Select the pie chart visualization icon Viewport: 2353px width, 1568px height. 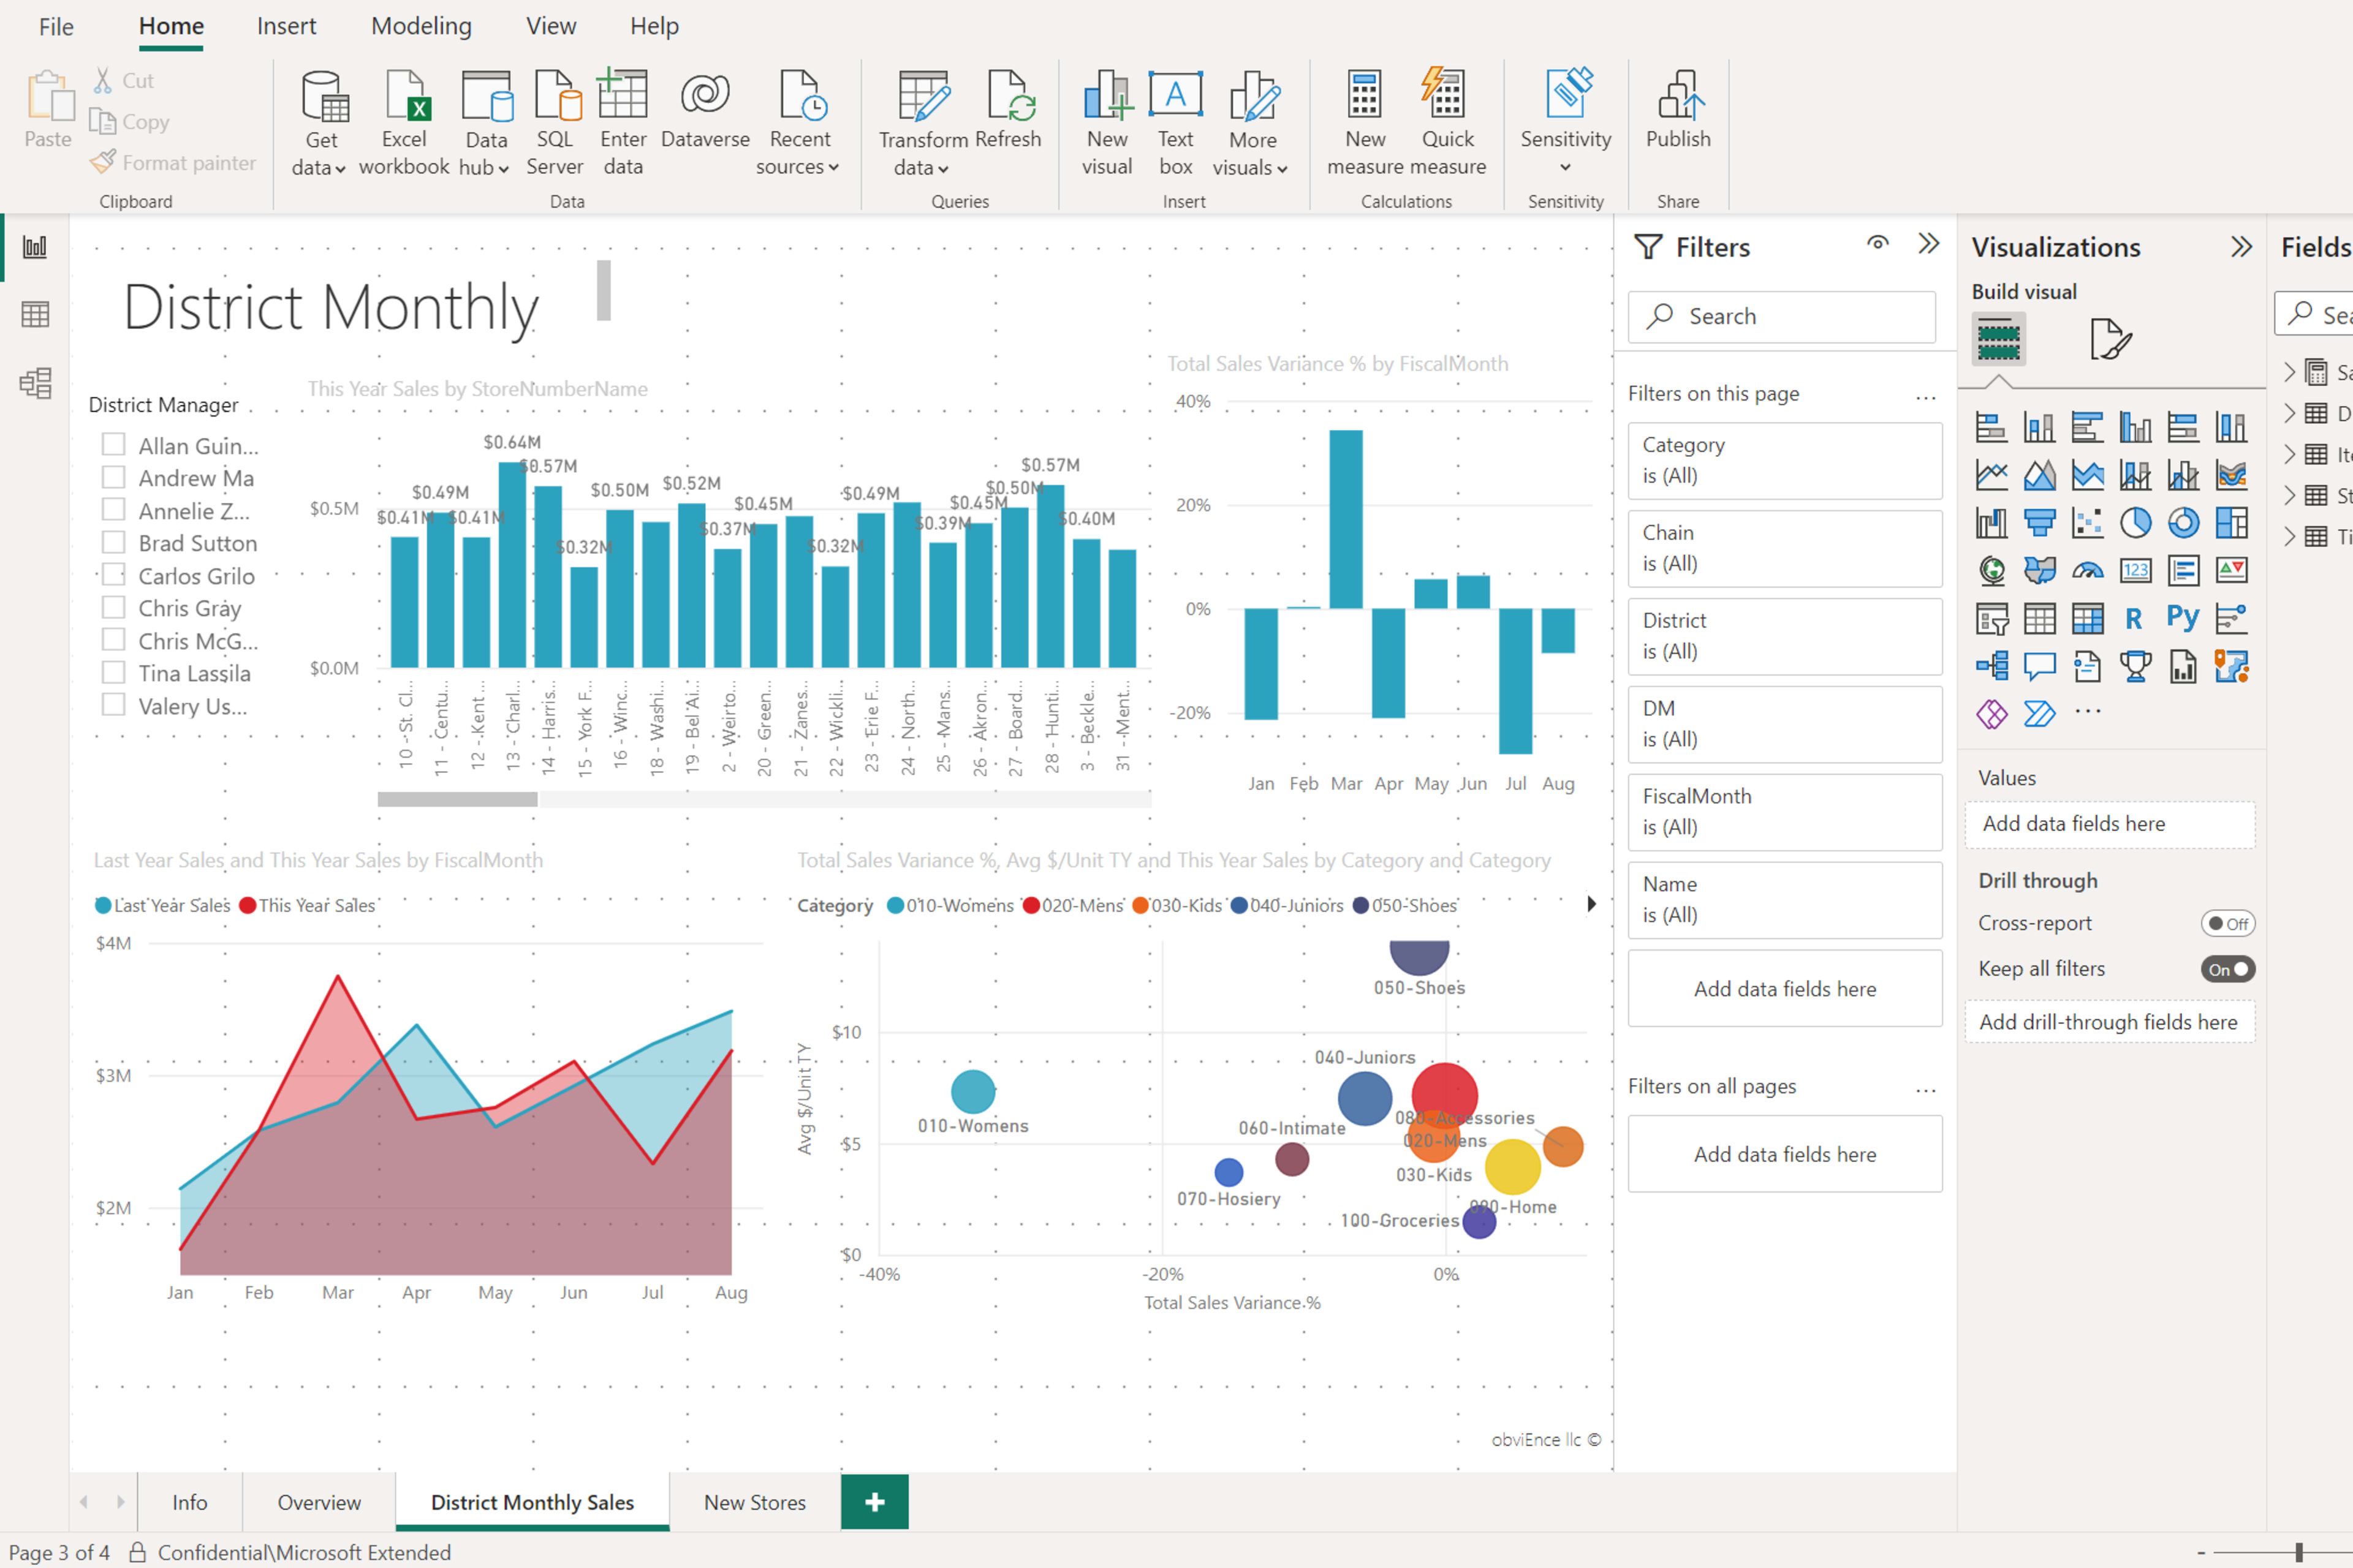tap(2135, 522)
